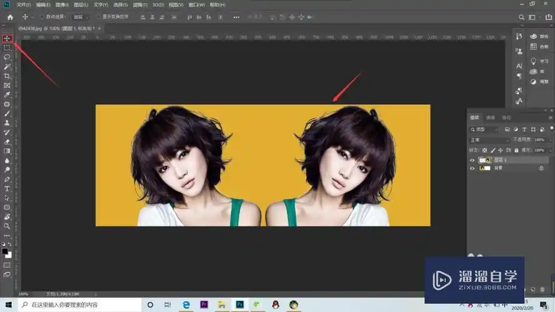Open the 类型 layer filter dropdown
Image resolution: width=555 pixels, height=312 pixels.
485,130
